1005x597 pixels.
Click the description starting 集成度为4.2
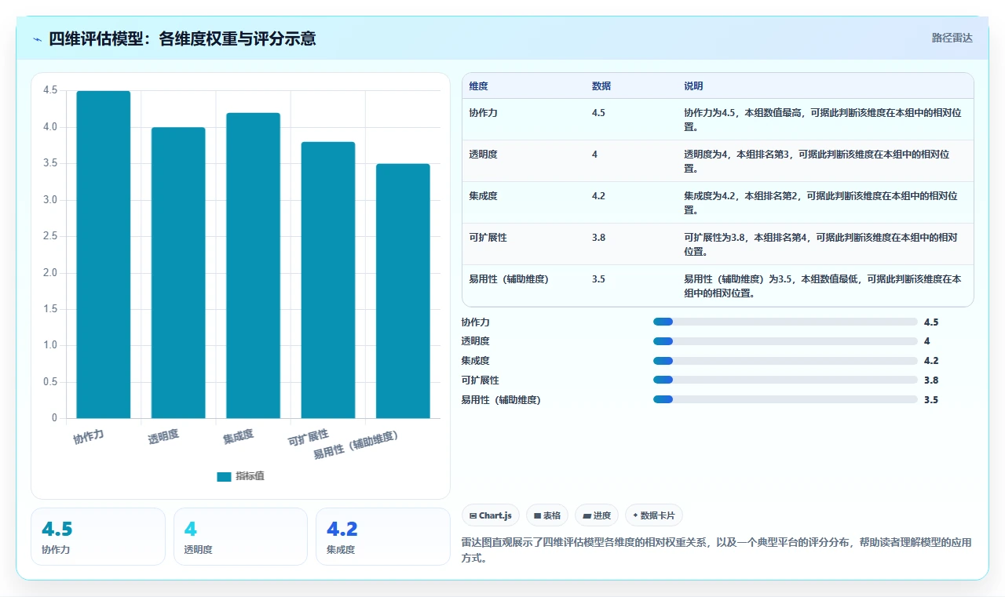(x=820, y=202)
